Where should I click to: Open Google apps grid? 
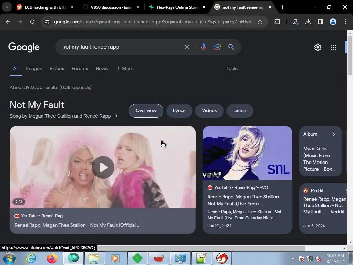(x=334, y=47)
